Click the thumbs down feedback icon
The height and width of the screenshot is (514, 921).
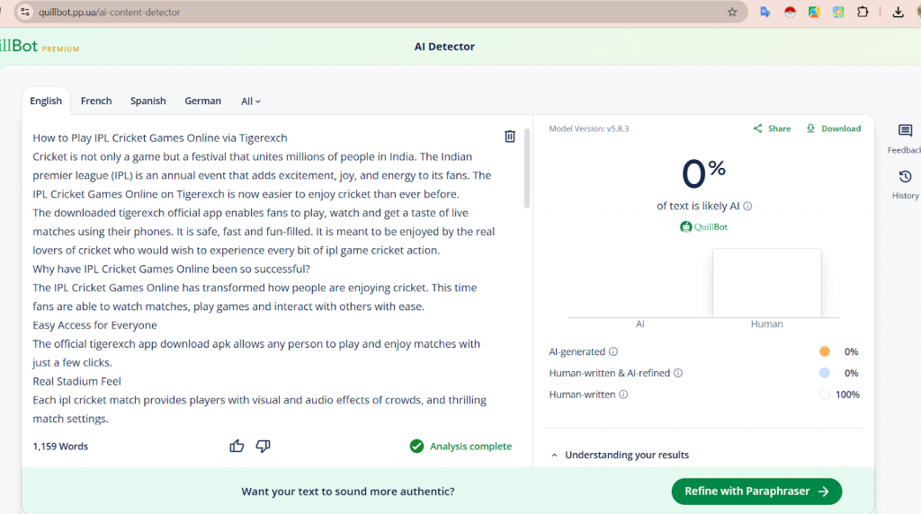click(263, 446)
